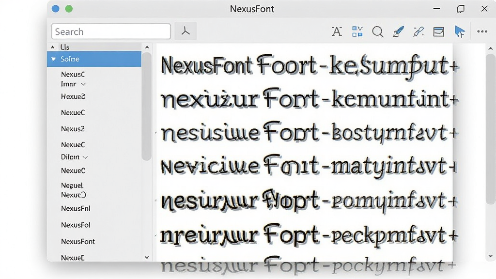
Task: Open the three-dot more options menu
Action: (x=482, y=31)
